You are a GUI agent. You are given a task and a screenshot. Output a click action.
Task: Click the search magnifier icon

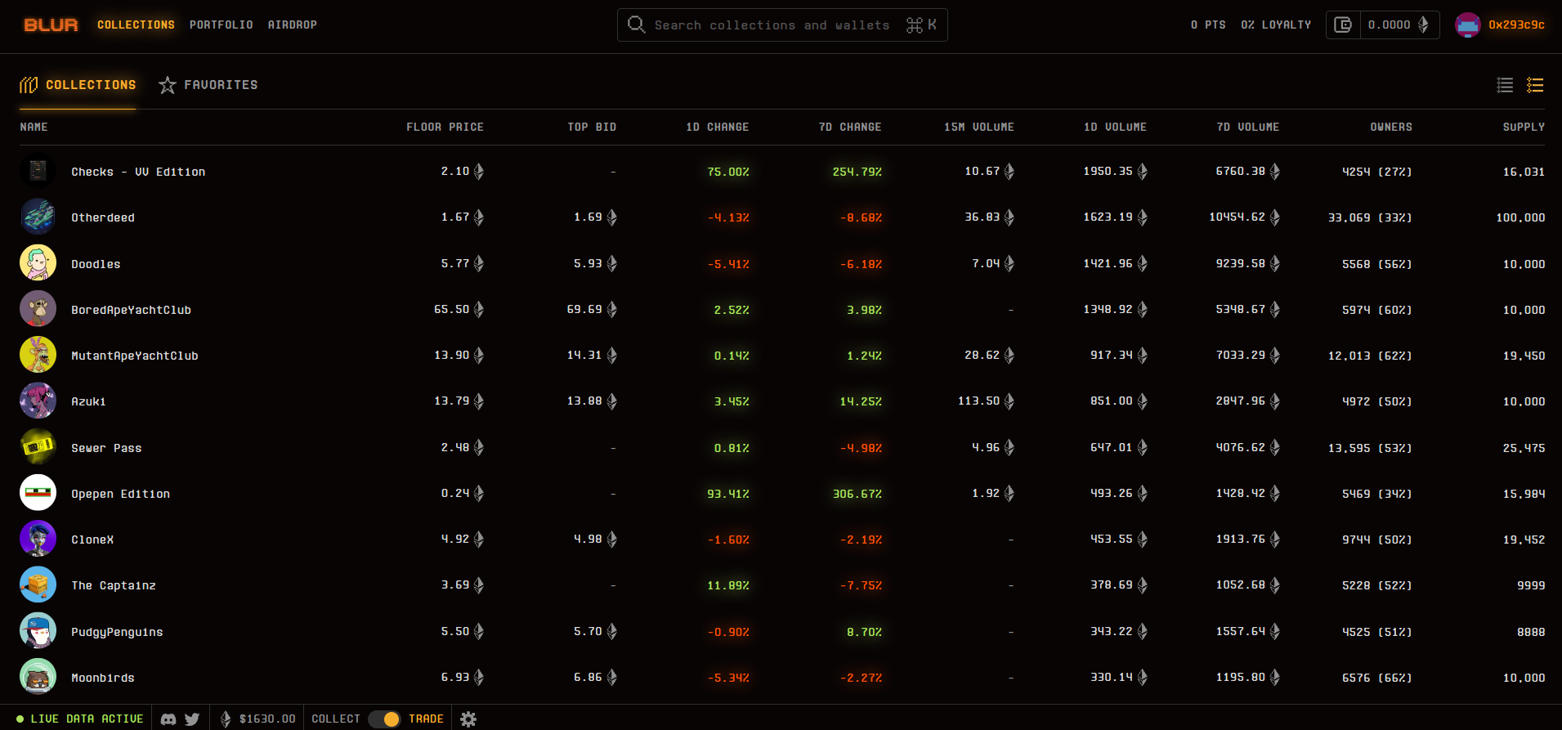click(636, 25)
